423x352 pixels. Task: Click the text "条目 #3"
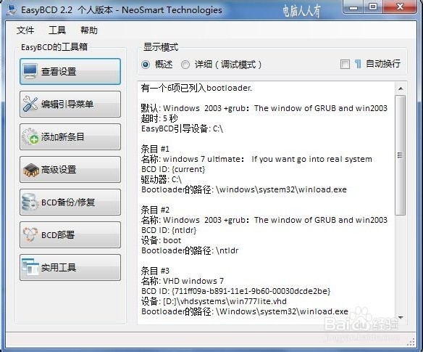coord(155,271)
